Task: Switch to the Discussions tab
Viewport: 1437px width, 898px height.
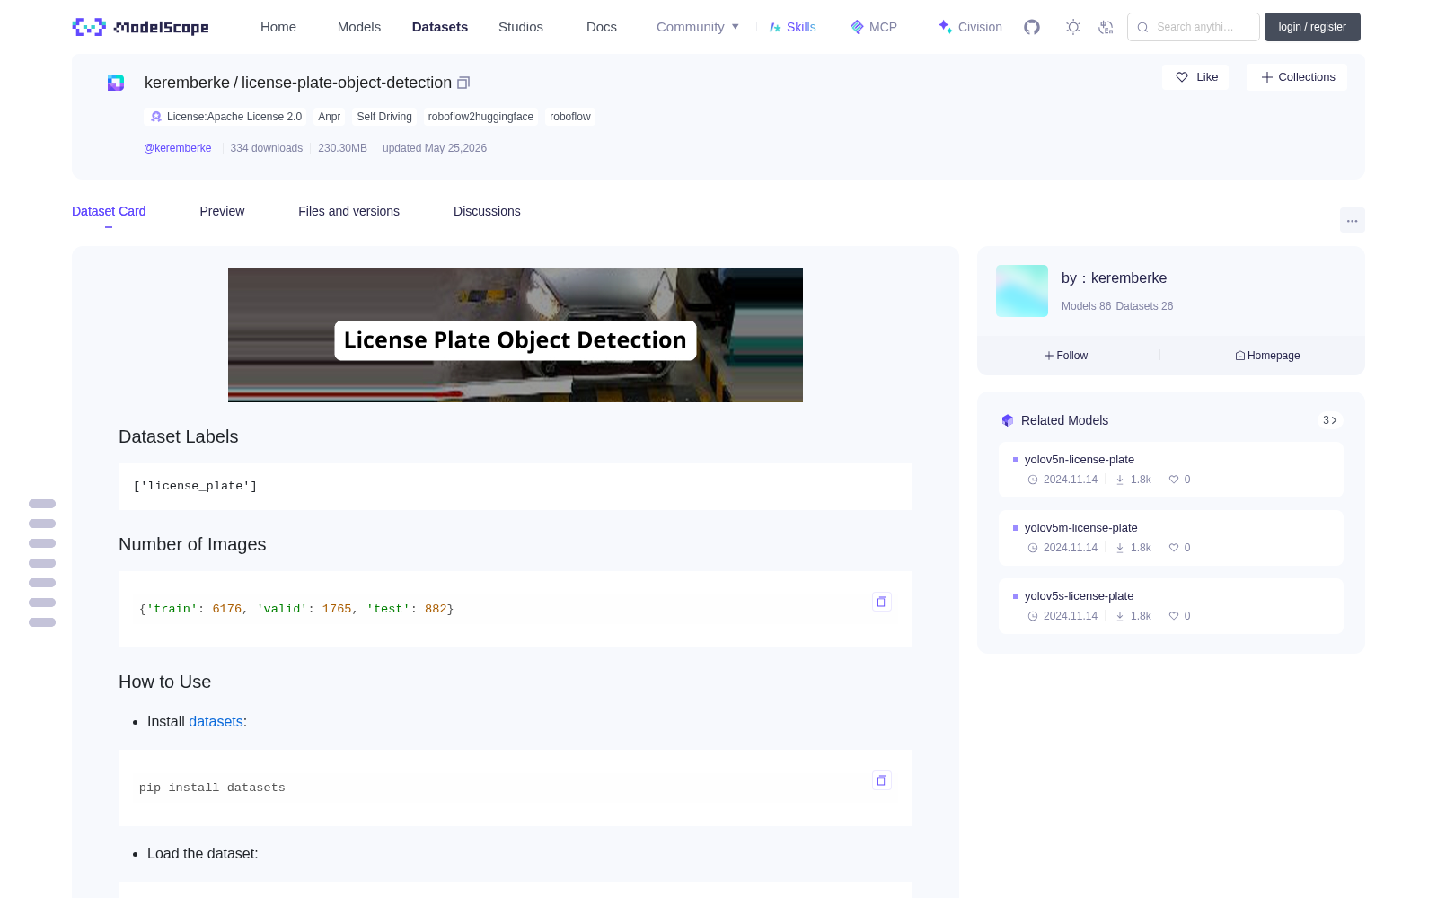Action: 487,211
